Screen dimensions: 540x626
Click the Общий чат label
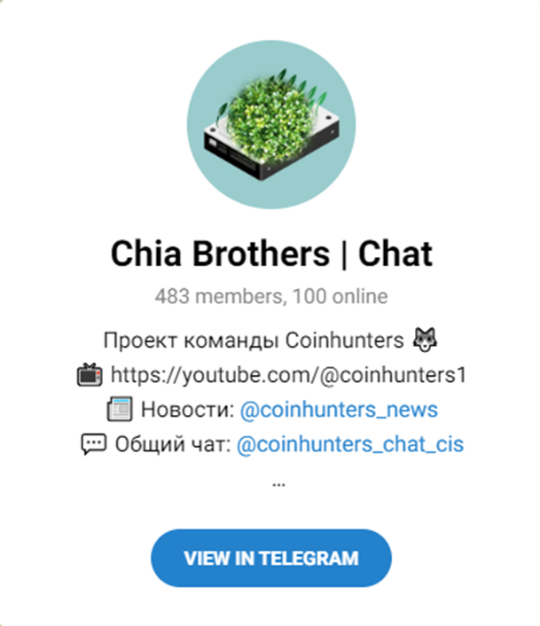173,444
